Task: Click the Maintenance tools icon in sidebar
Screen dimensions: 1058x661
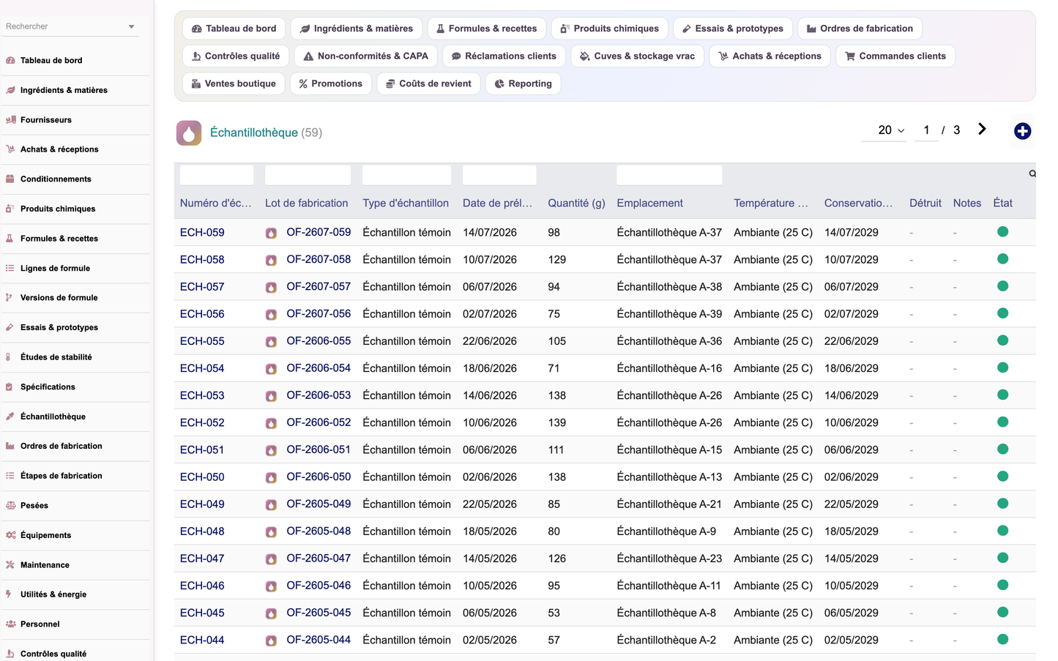Action: coord(10,564)
